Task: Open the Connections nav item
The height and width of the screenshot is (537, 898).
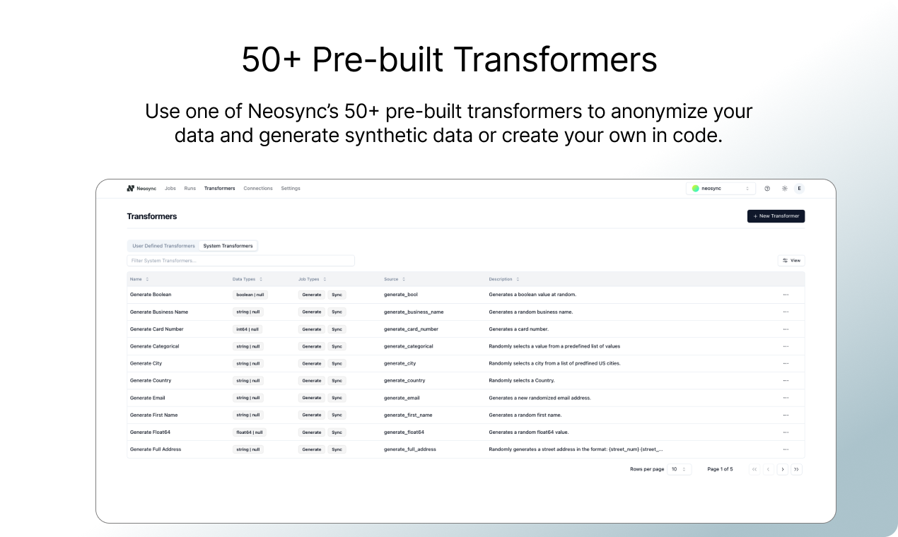Action: 258,189
